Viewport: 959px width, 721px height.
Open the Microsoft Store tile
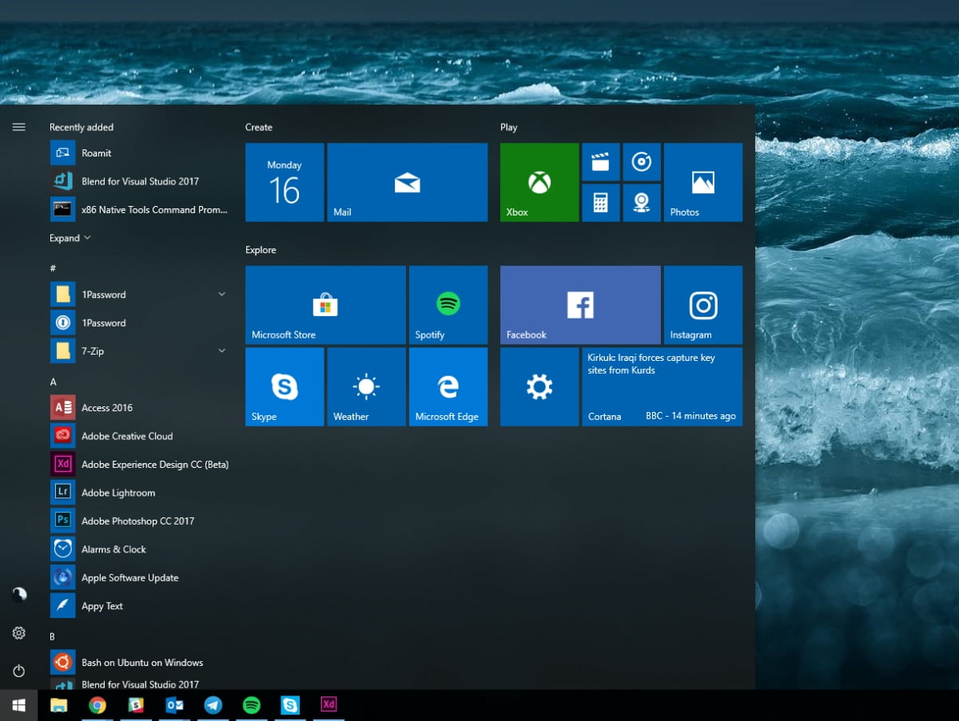[325, 305]
